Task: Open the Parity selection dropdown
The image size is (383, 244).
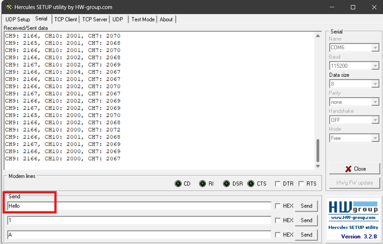Action: tap(376, 101)
